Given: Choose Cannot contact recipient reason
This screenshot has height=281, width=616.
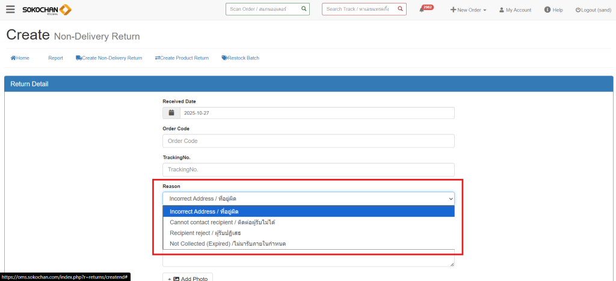Looking at the screenshot, I should pos(308,222).
